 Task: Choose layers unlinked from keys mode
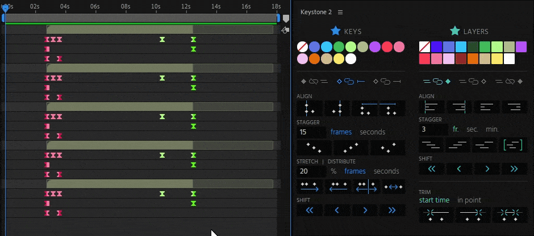click(x=509, y=81)
